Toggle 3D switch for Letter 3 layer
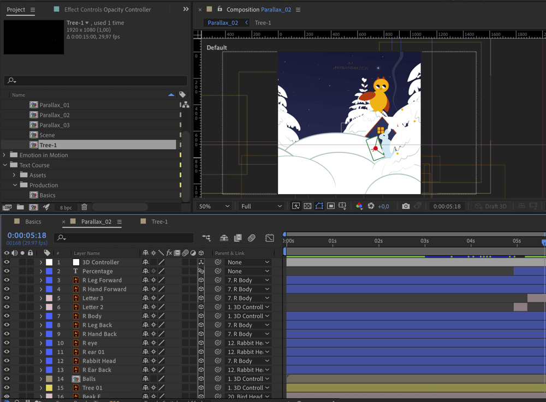The width and height of the screenshot is (546, 402). pyautogui.click(x=201, y=298)
